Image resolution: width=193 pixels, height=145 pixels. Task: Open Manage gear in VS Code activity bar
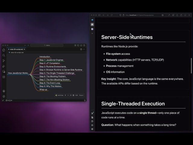(4, 96)
